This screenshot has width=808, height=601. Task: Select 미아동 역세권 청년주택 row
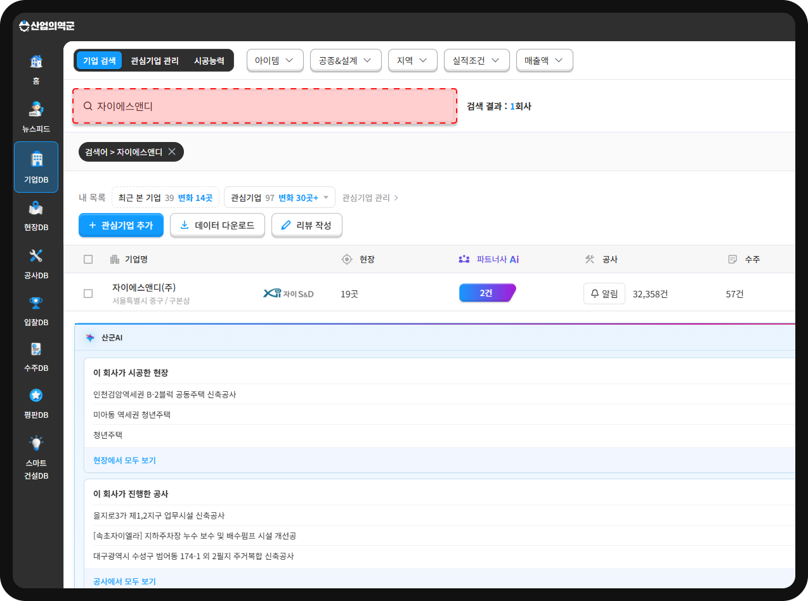(132, 415)
